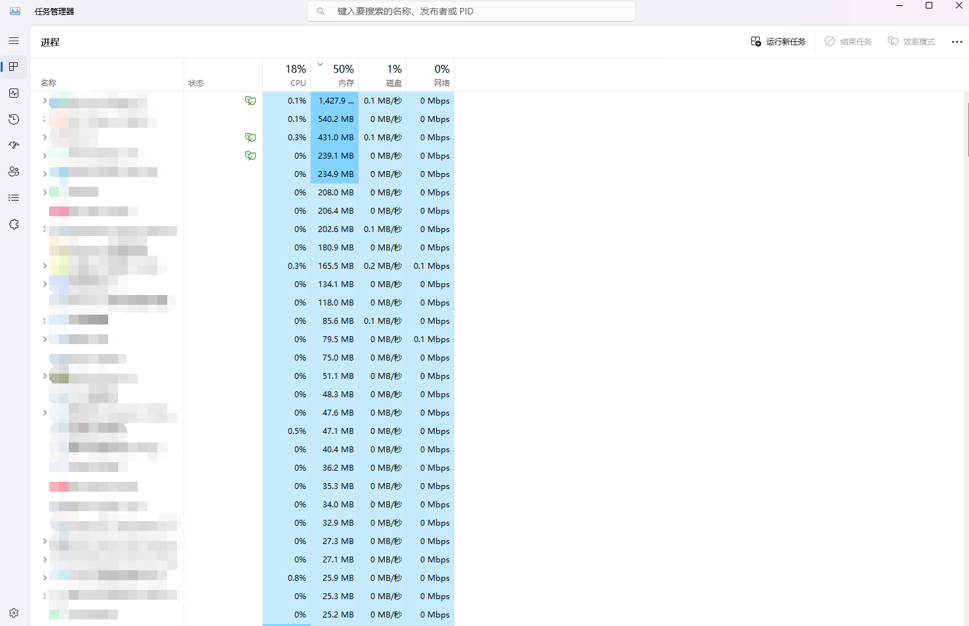Focus the search box for name, publisher or PID
The height and width of the screenshot is (626, 969).
471,11
